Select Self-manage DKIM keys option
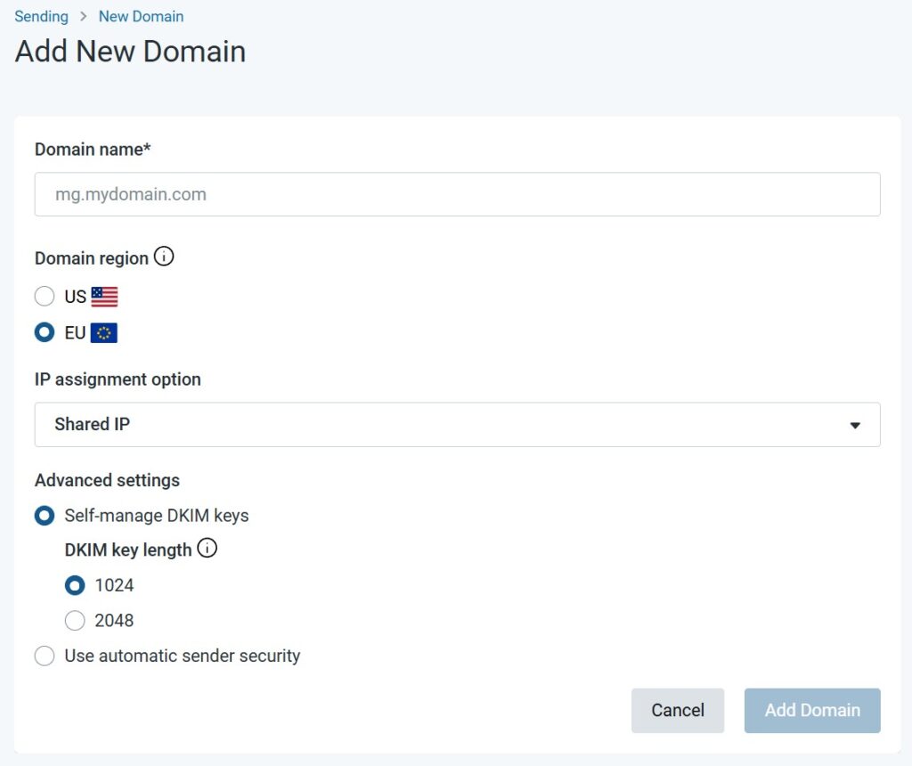Viewport: 912px width, 766px height. coord(45,515)
